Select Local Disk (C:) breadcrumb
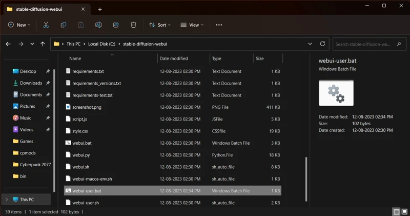This screenshot has width=410, height=216. [101, 44]
